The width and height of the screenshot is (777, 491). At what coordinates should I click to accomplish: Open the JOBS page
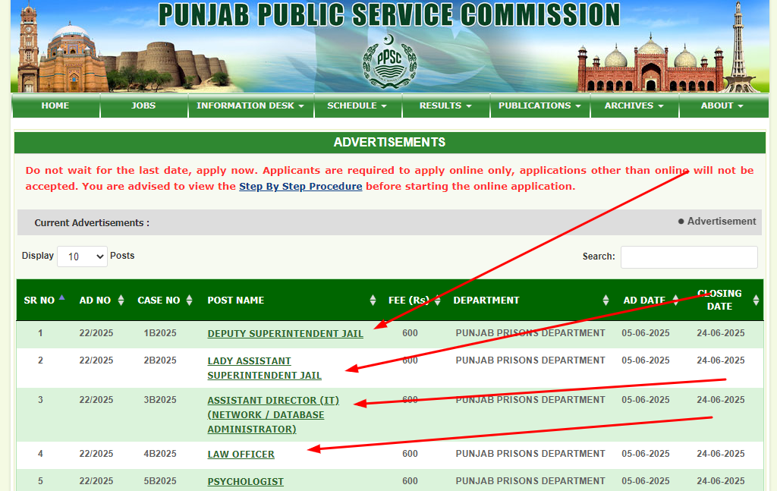(x=143, y=105)
